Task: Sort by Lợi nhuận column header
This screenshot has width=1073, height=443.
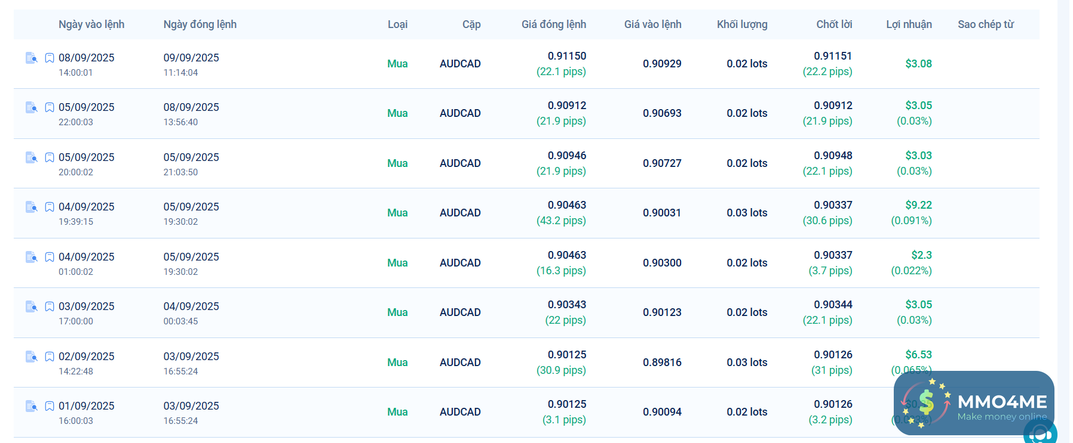Action: coord(909,24)
